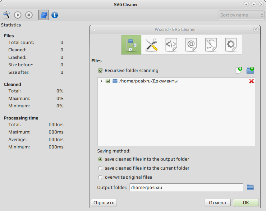Open the About info icon
Screen dimensions: 266x211
pos(55,15)
